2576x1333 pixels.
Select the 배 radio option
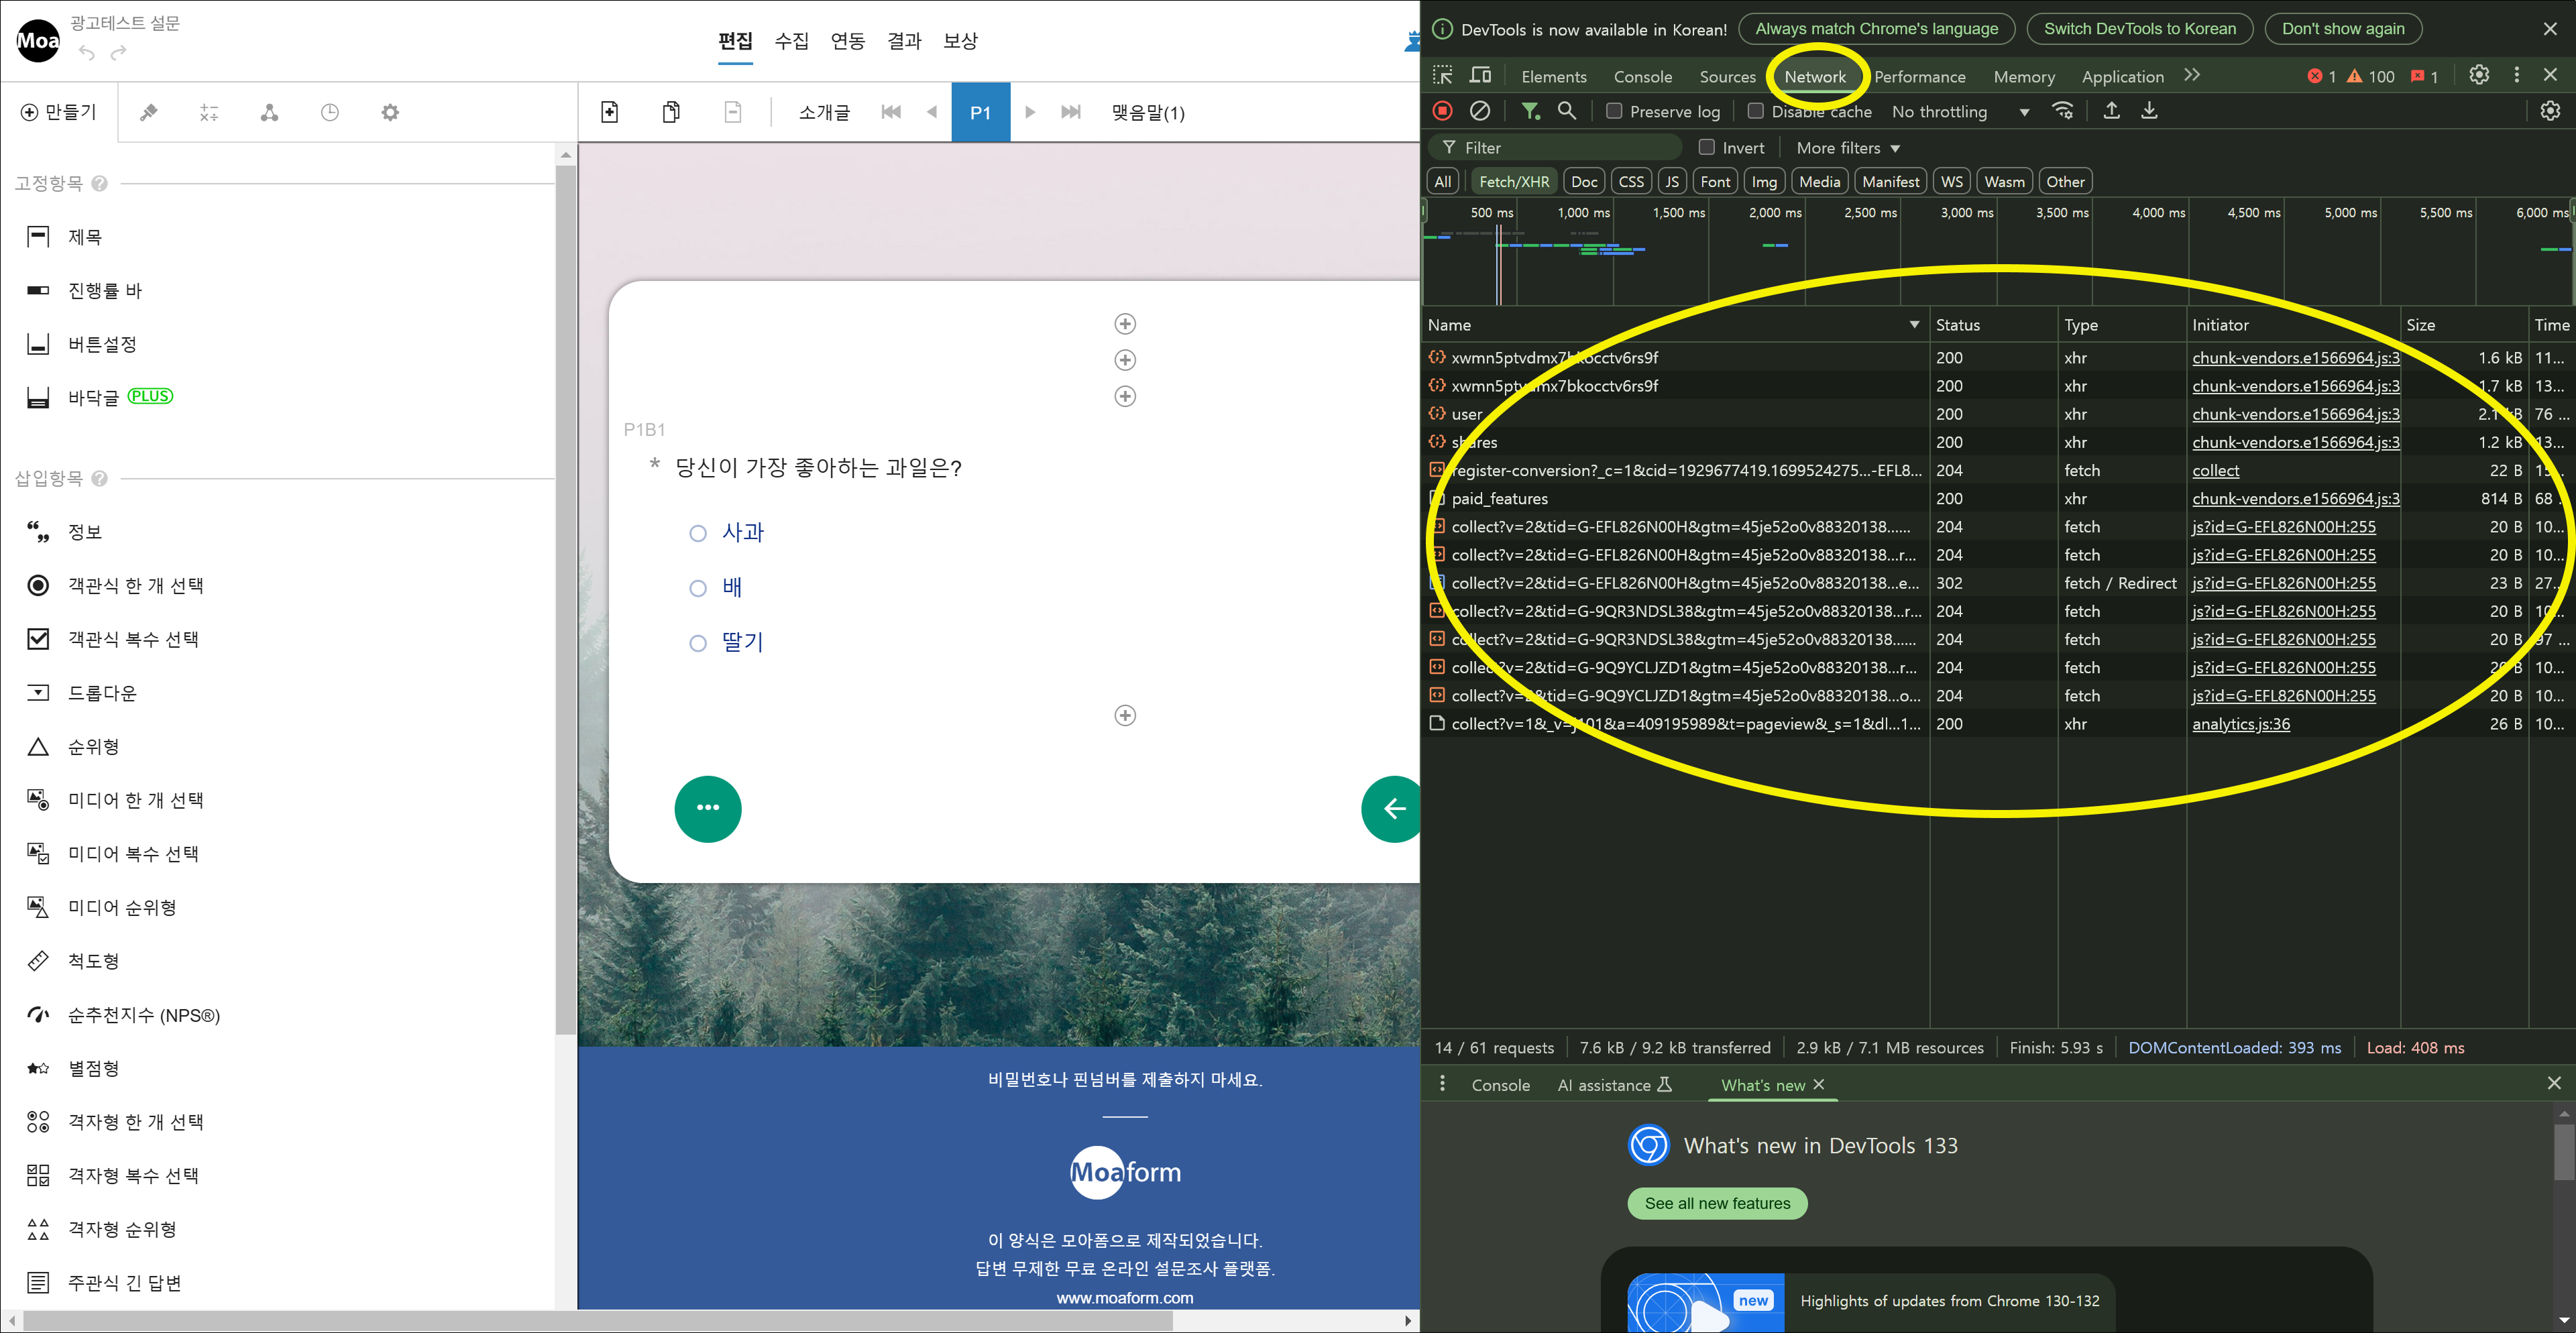click(698, 588)
